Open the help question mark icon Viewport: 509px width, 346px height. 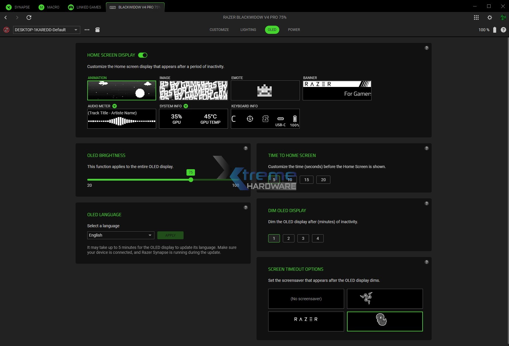point(504,30)
